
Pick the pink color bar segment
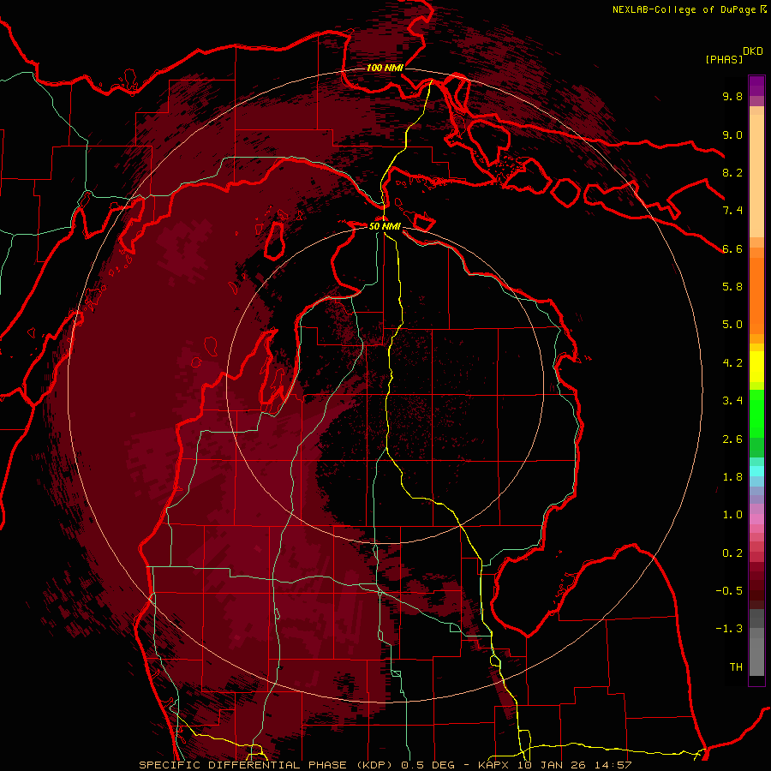pos(756,519)
